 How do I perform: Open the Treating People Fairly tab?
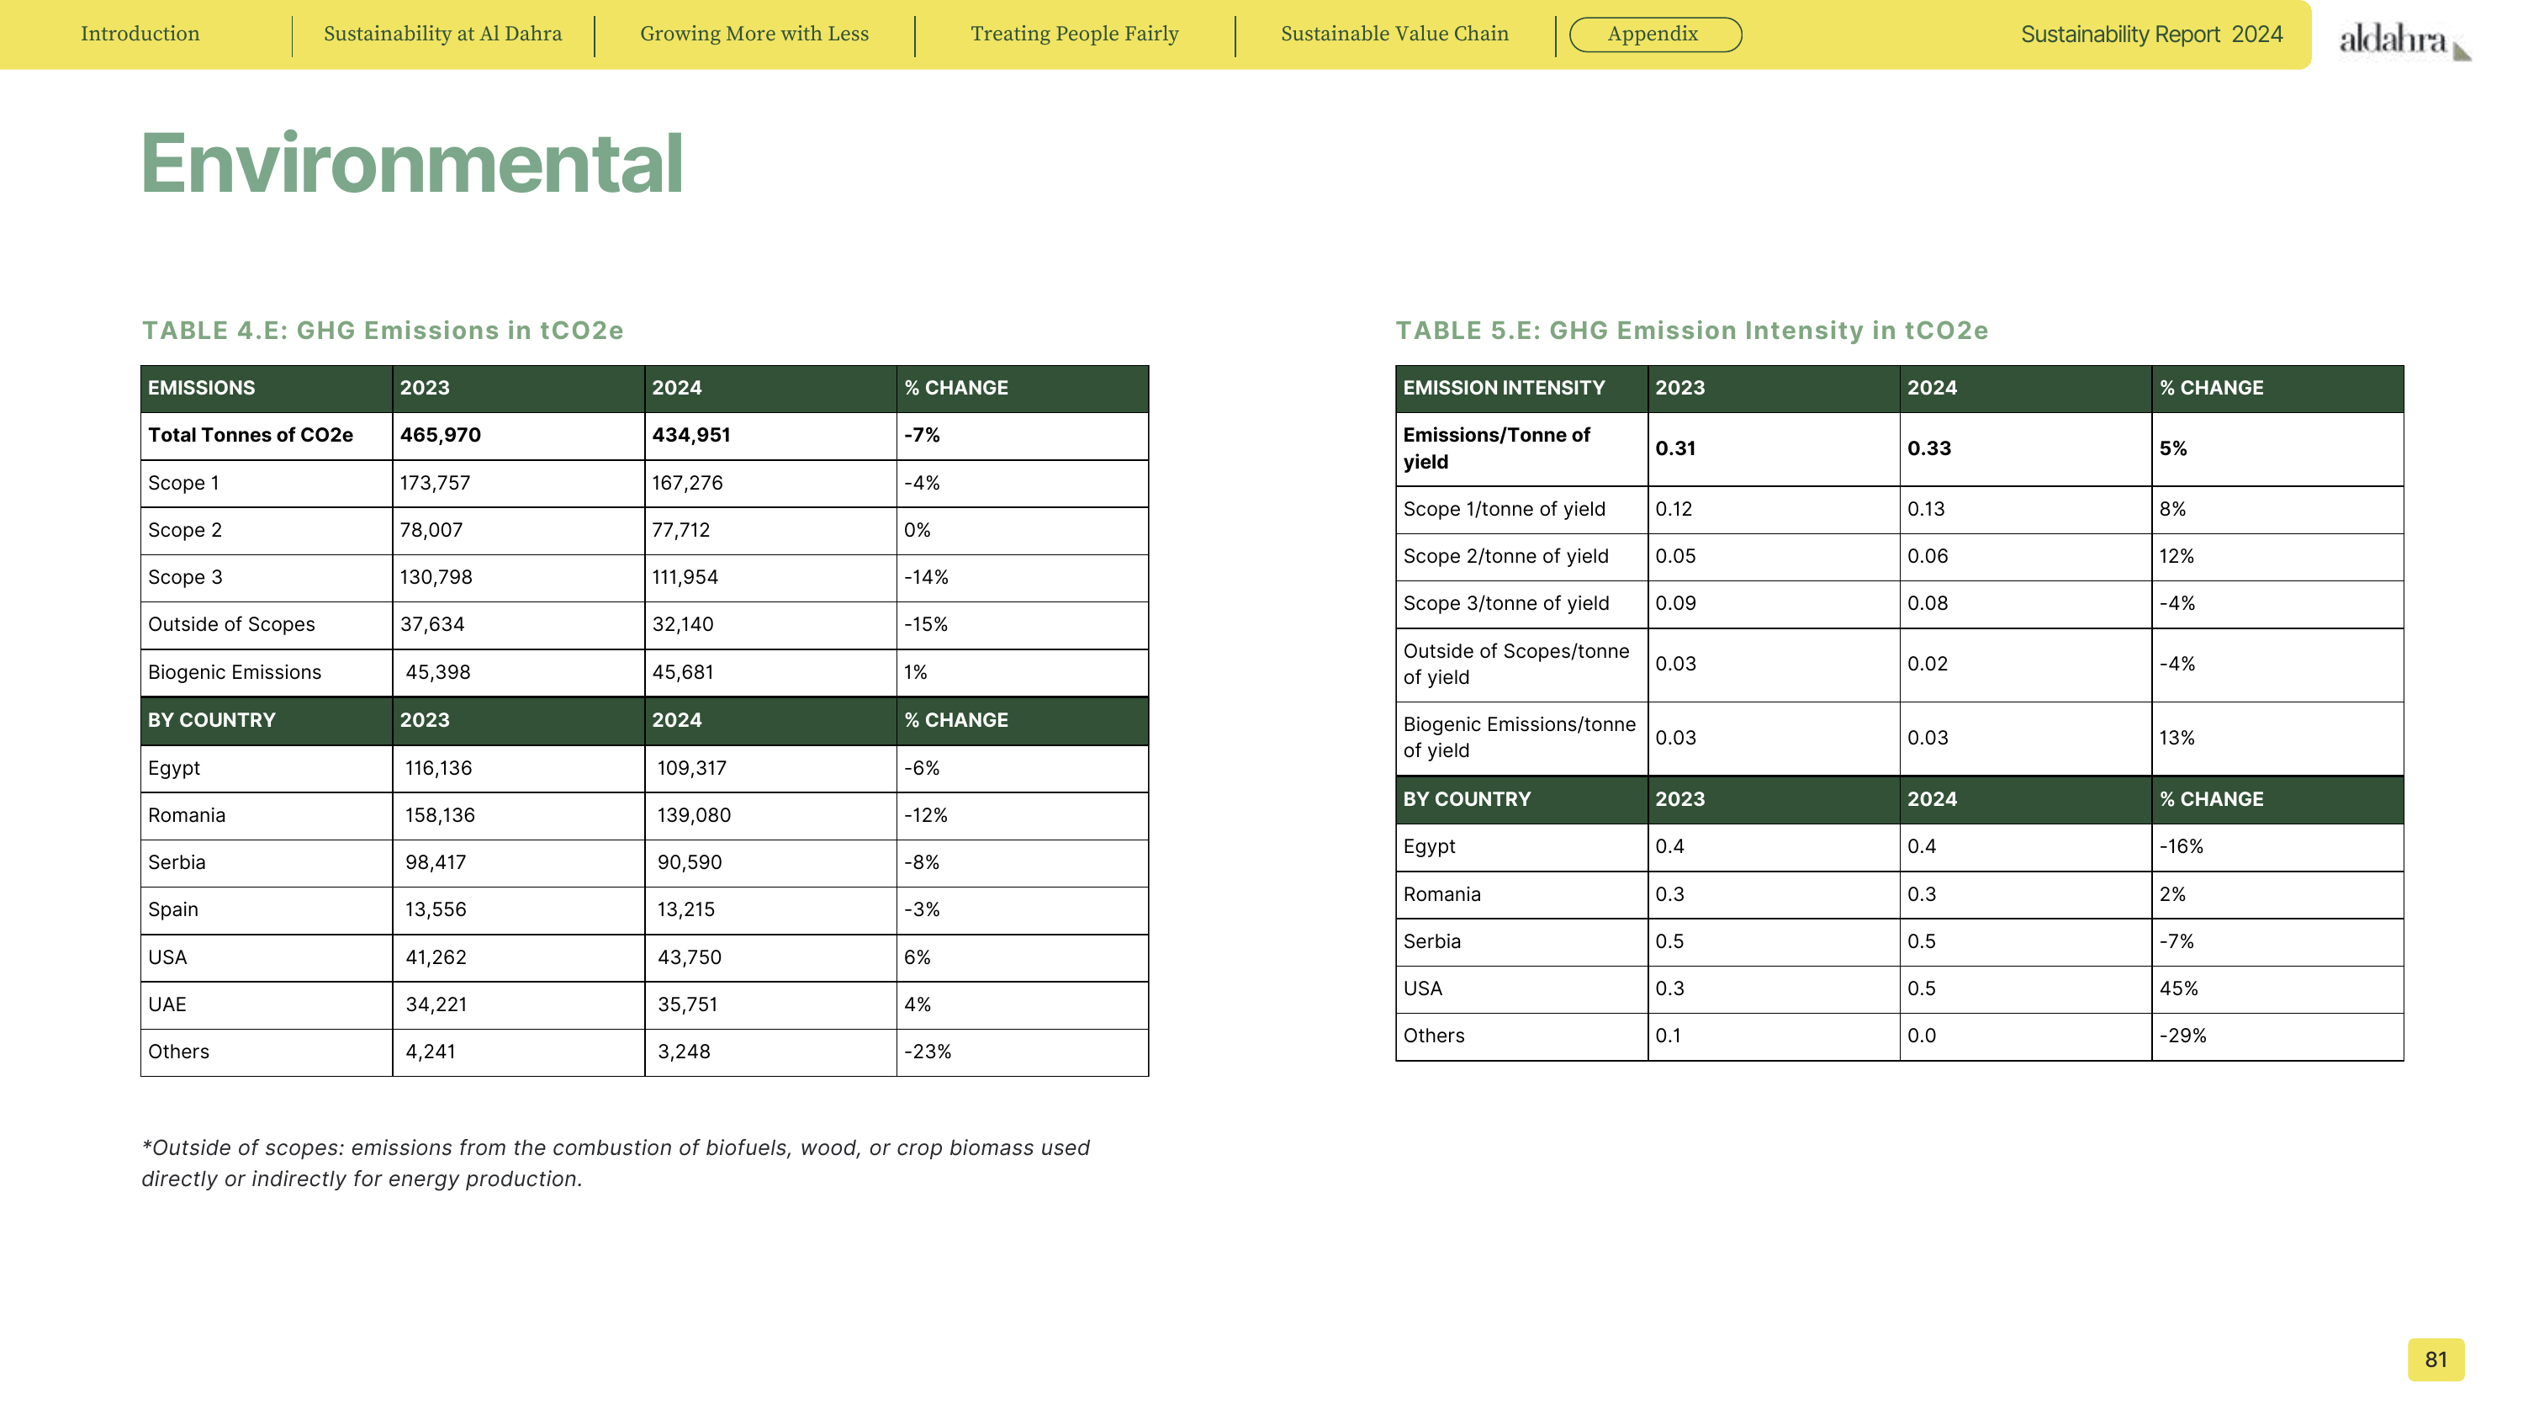[x=1075, y=34]
